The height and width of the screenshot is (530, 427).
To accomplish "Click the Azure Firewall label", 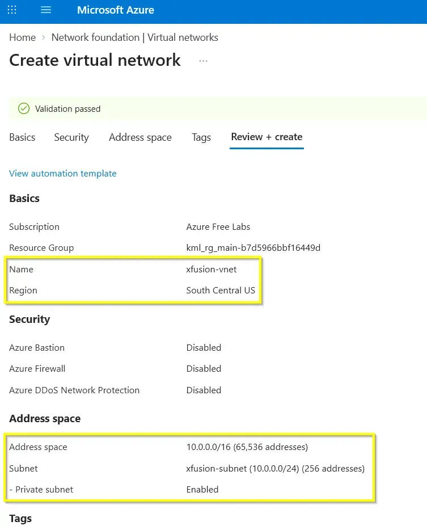I will (x=37, y=369).
